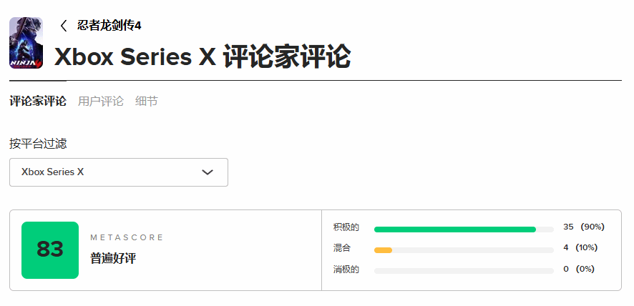Image resolution: width=634 pixels, height=306 pixels.
Task: Click the back chevron arrow icon
Action: tap(64, 26)
